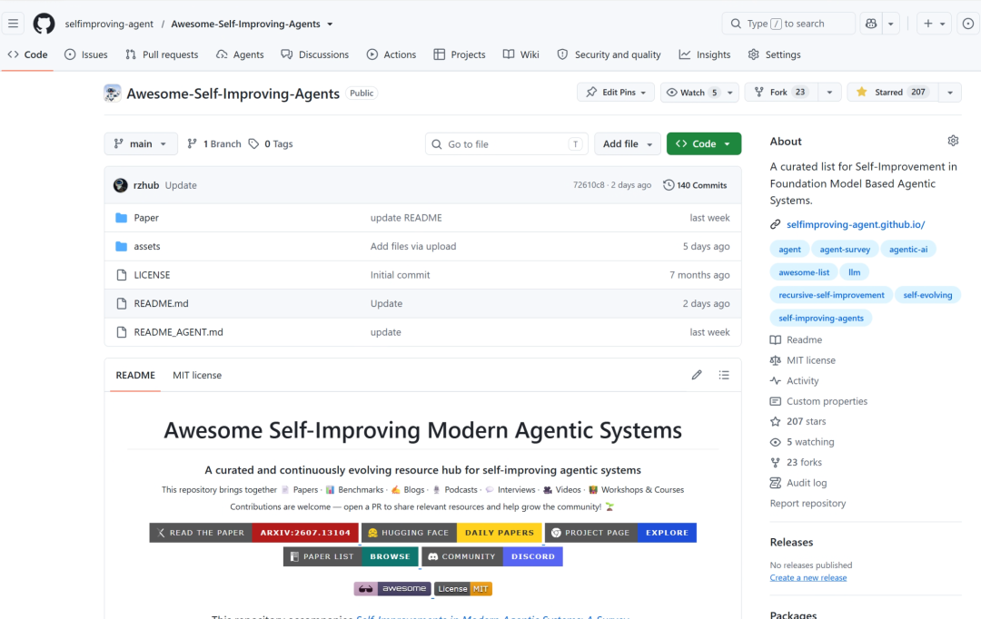The height and width of the screenshot is (619, 981).
Task: Open the selfimproving-agent.github.io link
Action: (x=856, y=224)
